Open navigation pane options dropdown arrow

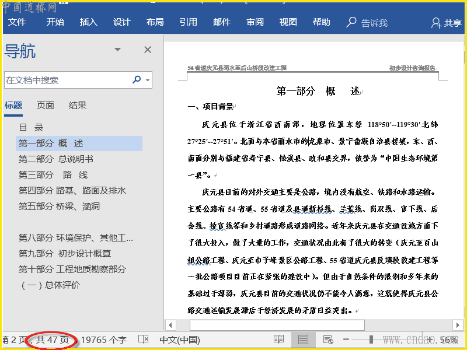point(118,50)
